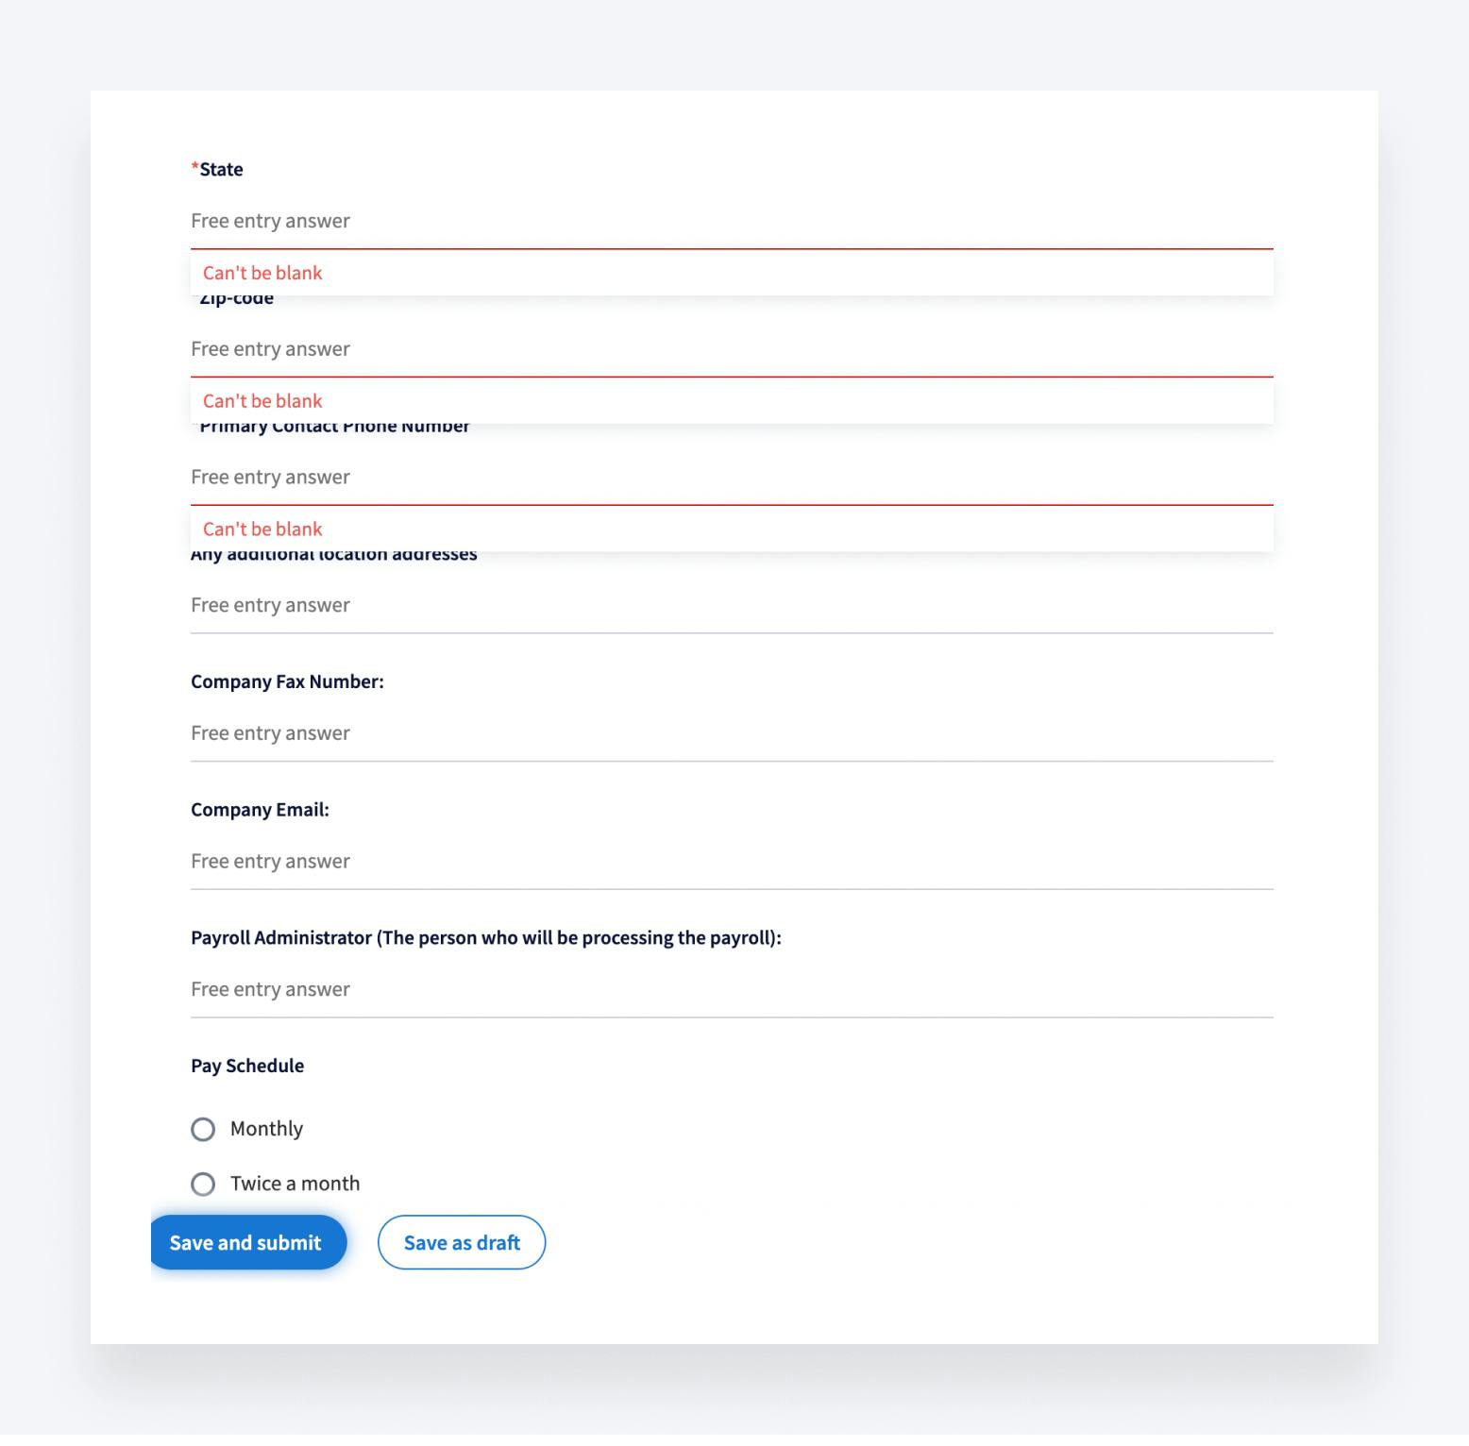Click the Pay Schedule heading
Screen dimensions: 1469x1446
(x=247, y=1067)
